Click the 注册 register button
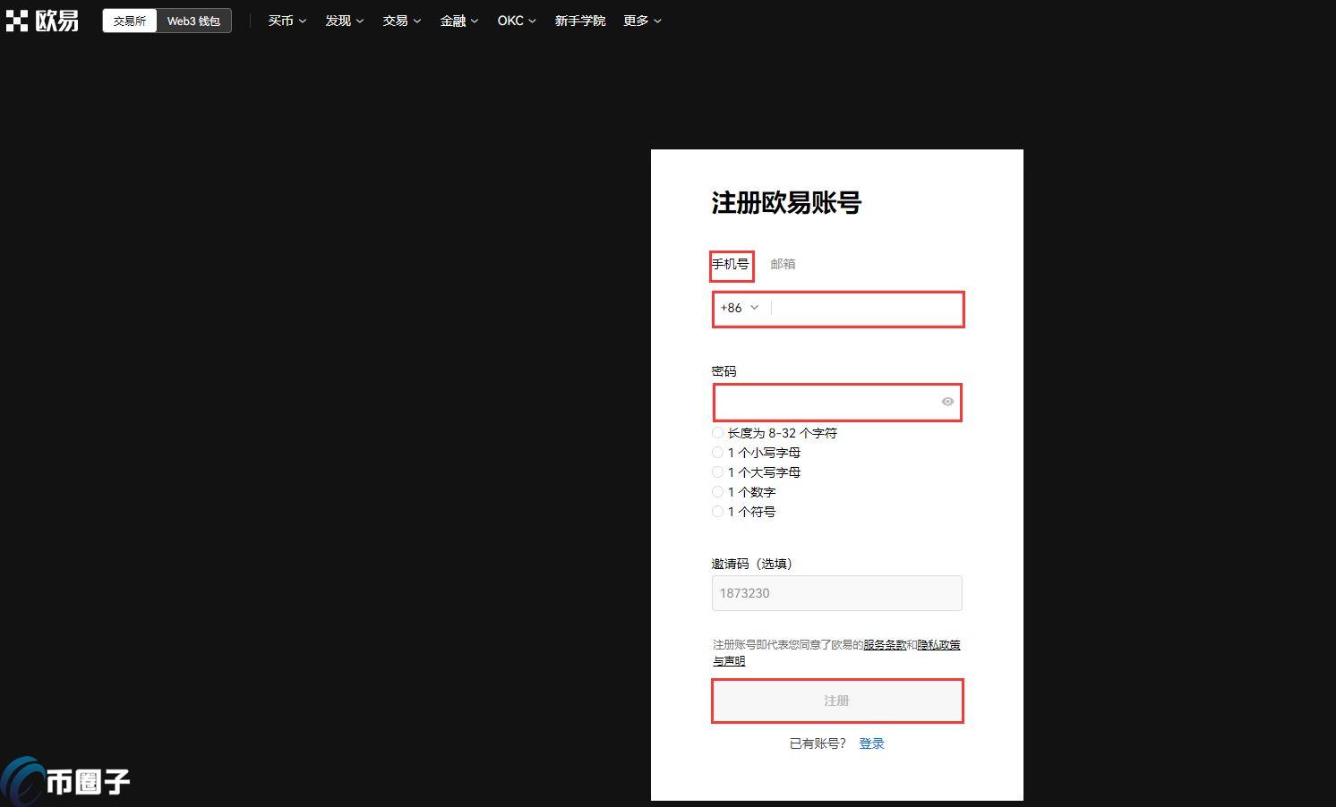The width and height of the screenshot is (1336, 807). 837,701
